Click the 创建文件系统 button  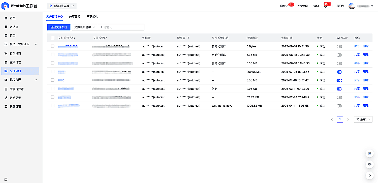pyautogui.click(x=59, y=27)
